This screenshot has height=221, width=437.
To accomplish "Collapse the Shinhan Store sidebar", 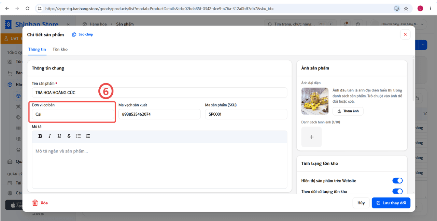I will coord(68,24).
